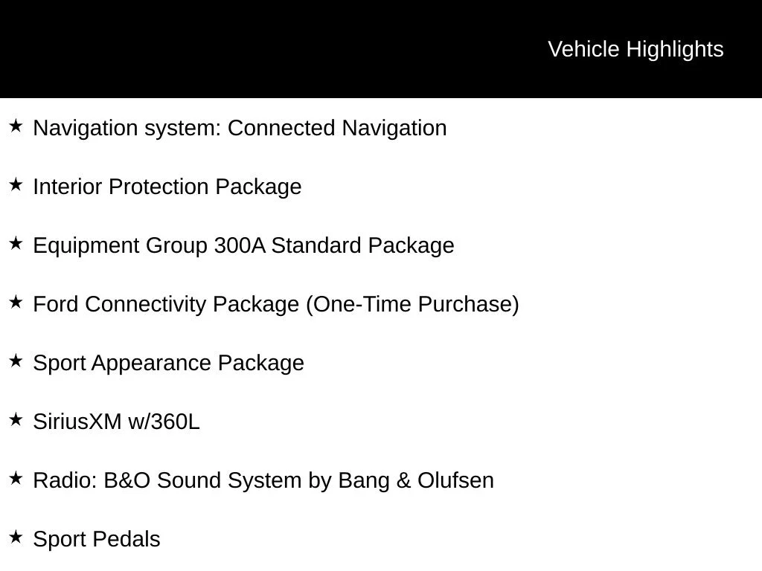Click the star beside Radio: B&O Sound System
762x571 pixels.
(x=16, y=478)
